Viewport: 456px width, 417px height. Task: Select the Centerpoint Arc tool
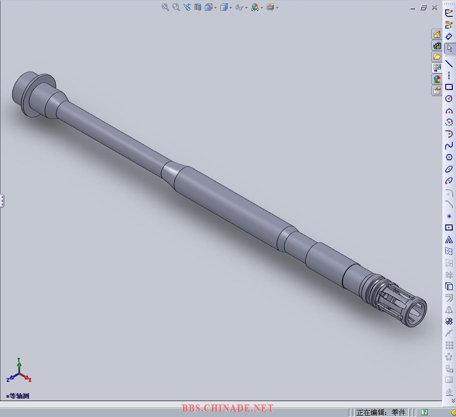pyautogui.click(x=449, y=111)
